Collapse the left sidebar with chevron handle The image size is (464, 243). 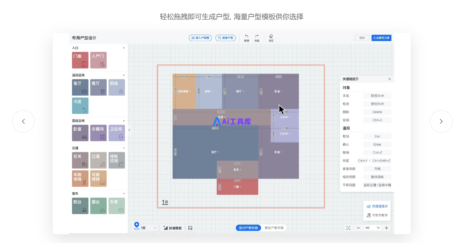129,130
